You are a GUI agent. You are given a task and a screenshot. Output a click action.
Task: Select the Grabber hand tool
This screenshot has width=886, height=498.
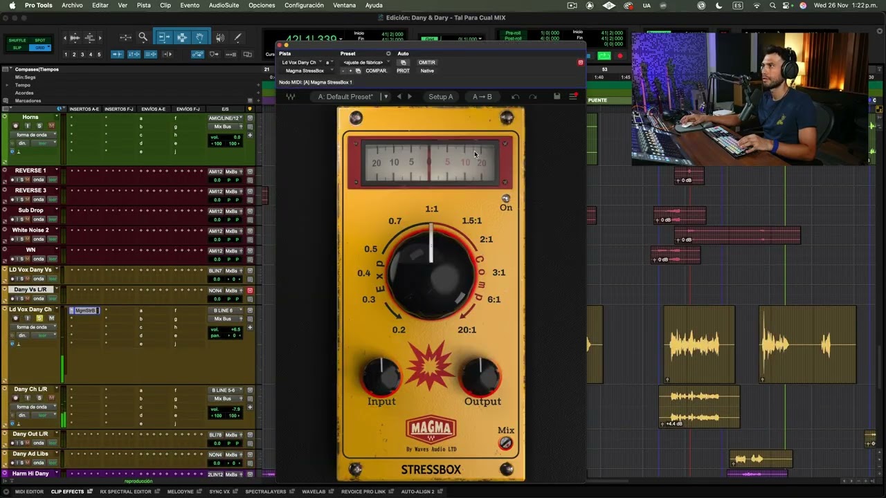(199, 38)
